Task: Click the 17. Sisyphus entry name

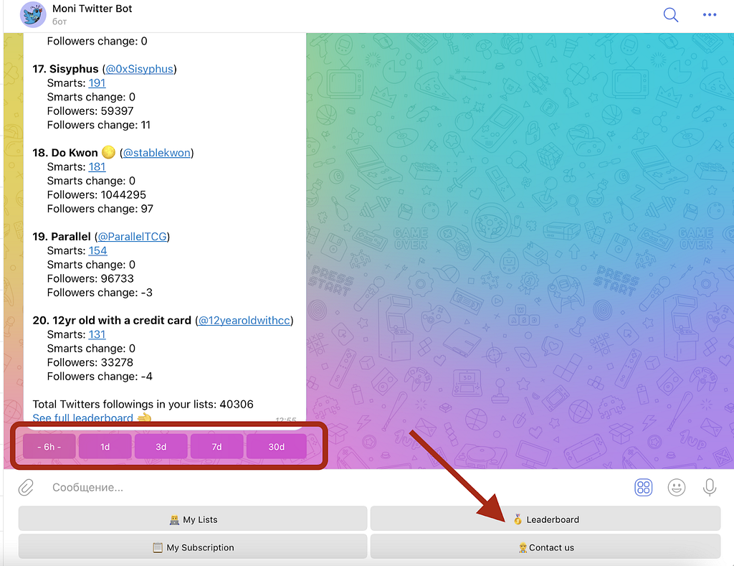Action: 65,69
